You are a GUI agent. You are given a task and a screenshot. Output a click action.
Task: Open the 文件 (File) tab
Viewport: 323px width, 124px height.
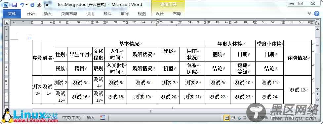click(x=12, y=14)
